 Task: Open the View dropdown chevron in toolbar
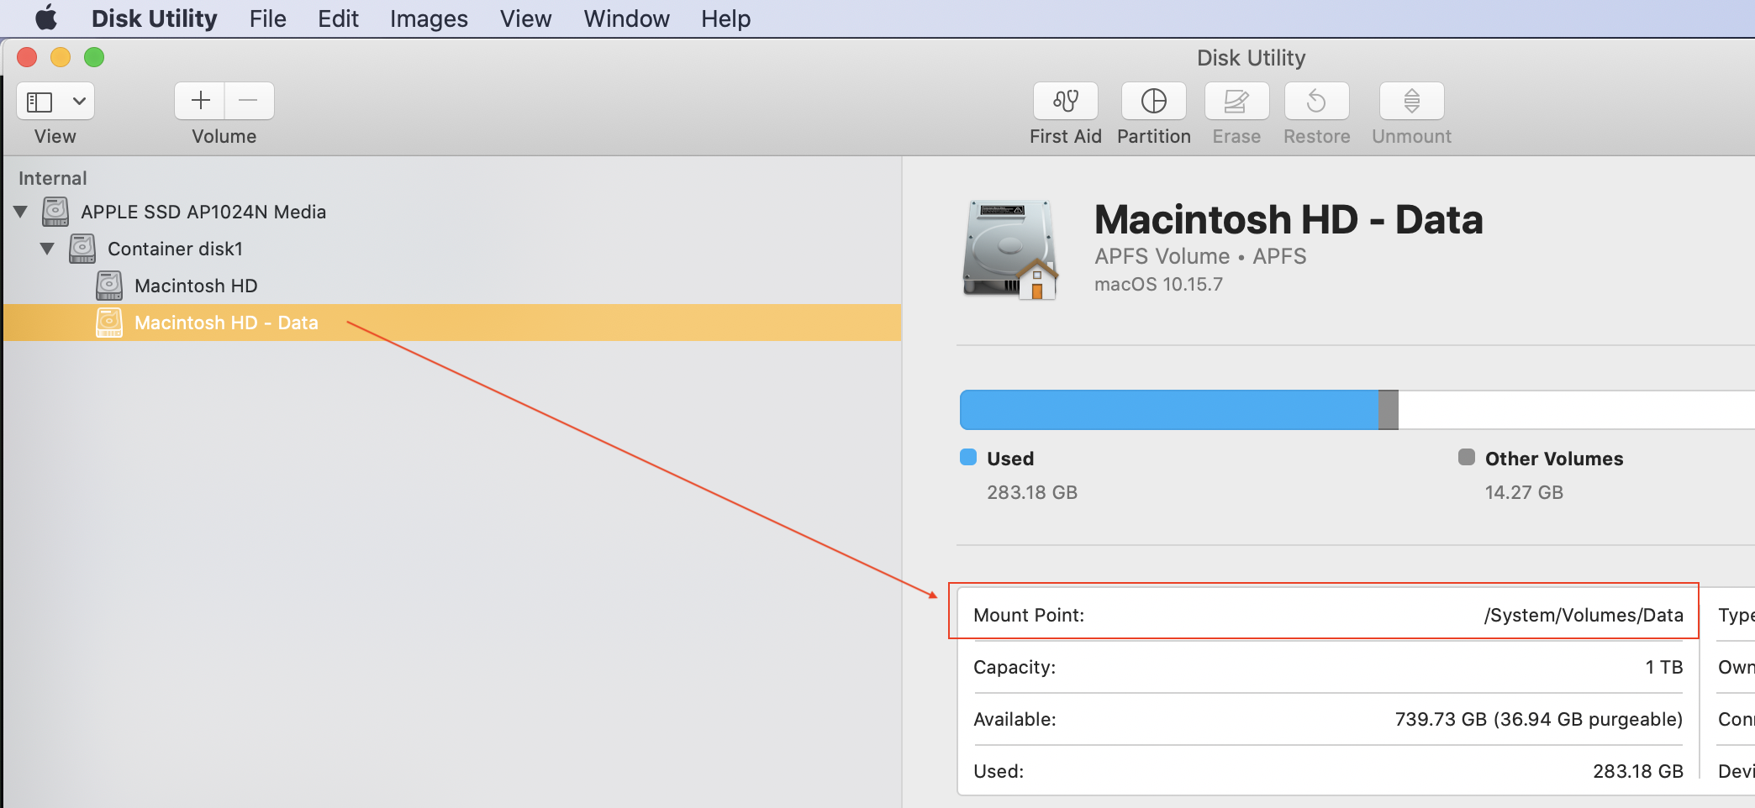click(x=79, y=102)
